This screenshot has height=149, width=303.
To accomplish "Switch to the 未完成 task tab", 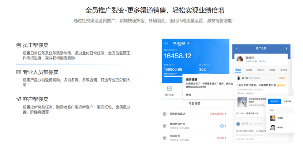I will pyautogui.click(x=284, y=70).
